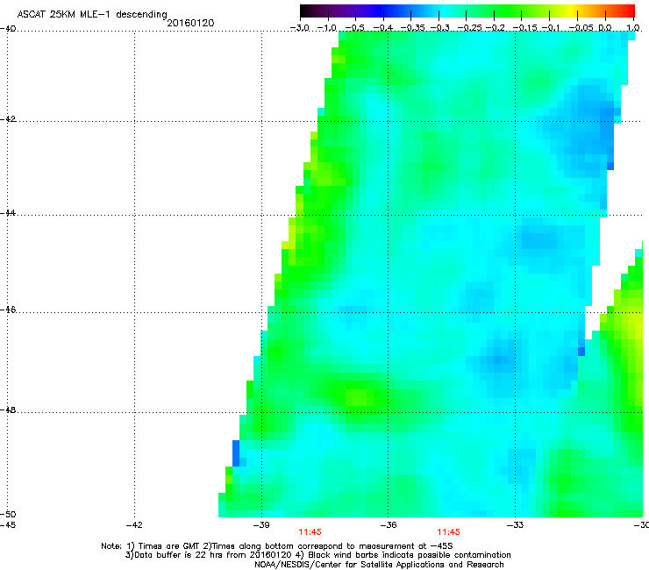Select the note line starting '3)Data buffer is 22 hrs'
Screen dimensions: 649x570
pyautogui.click(x=317, y=555)
